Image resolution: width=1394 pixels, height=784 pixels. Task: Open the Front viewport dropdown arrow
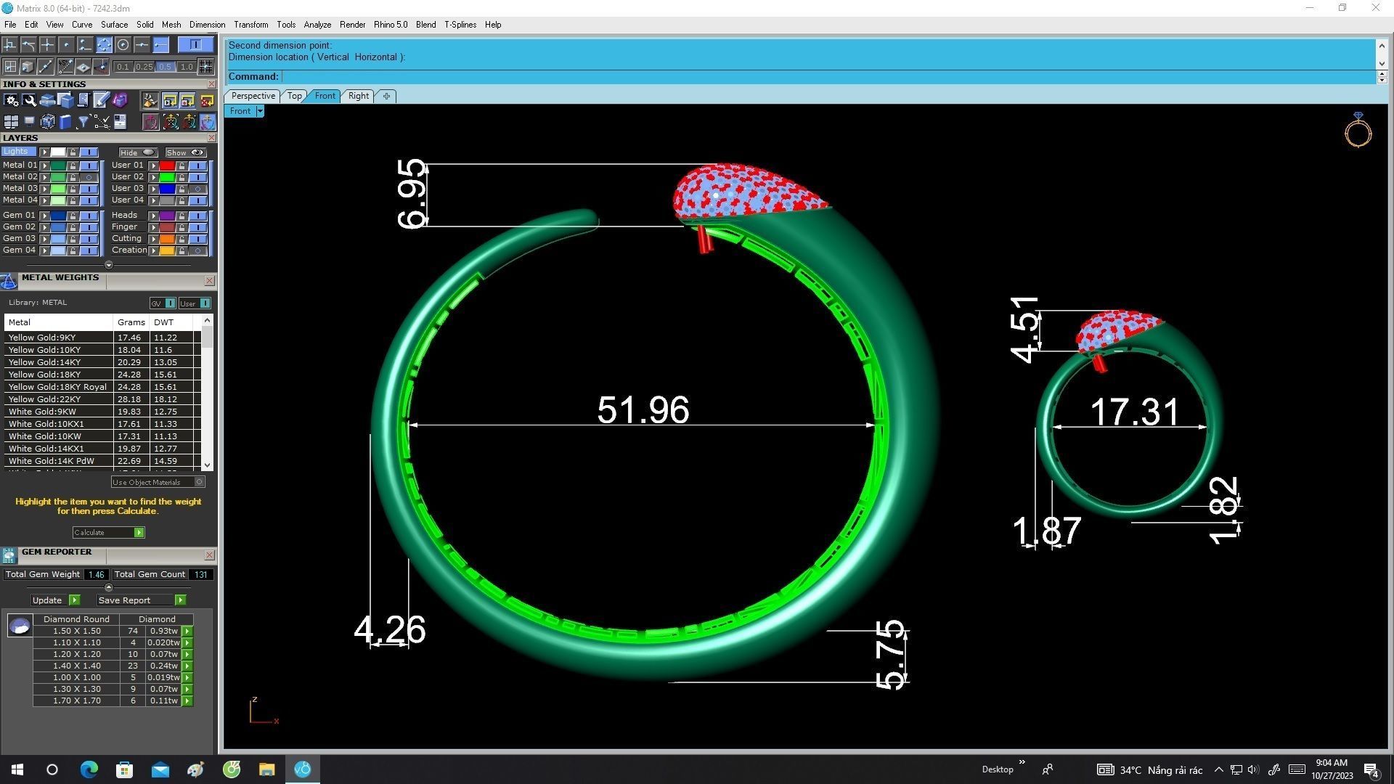pos(260,111)
